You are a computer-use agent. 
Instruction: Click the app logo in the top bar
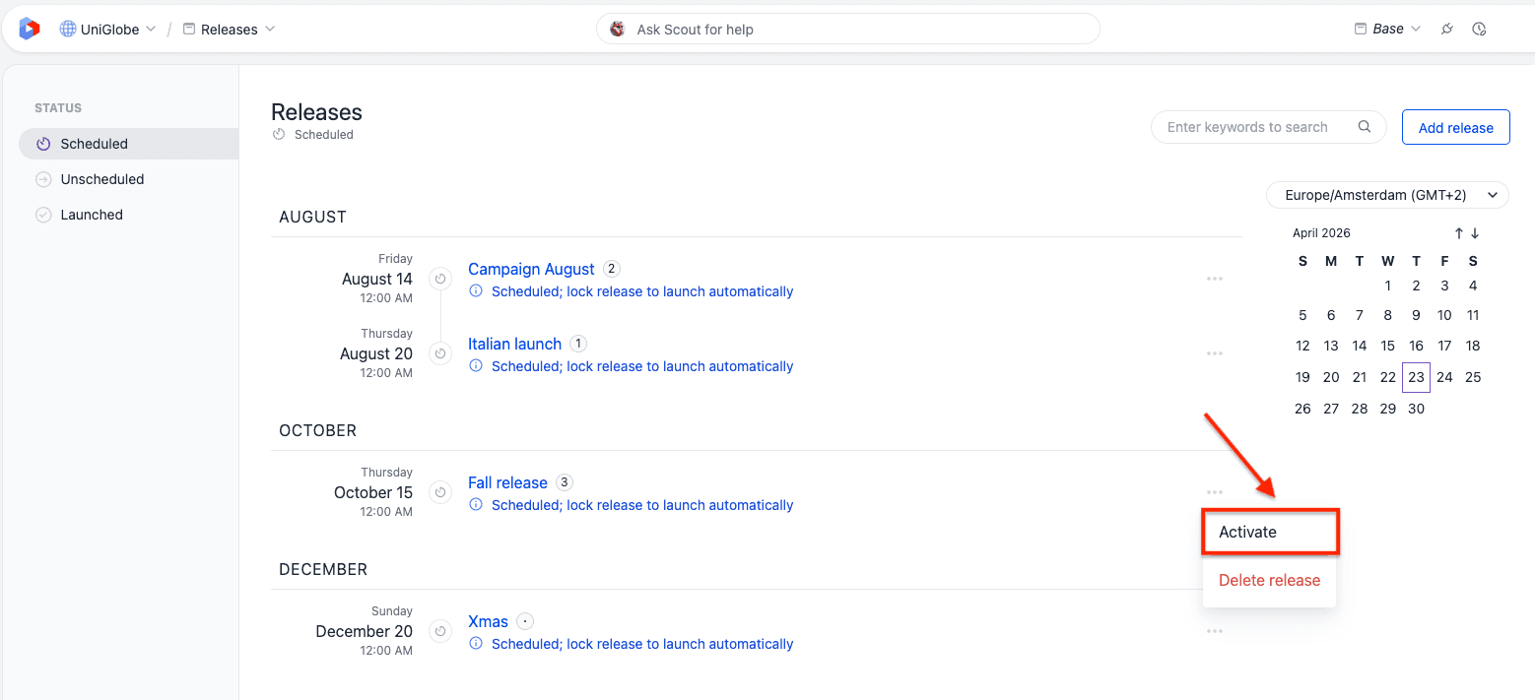point(30,29)
